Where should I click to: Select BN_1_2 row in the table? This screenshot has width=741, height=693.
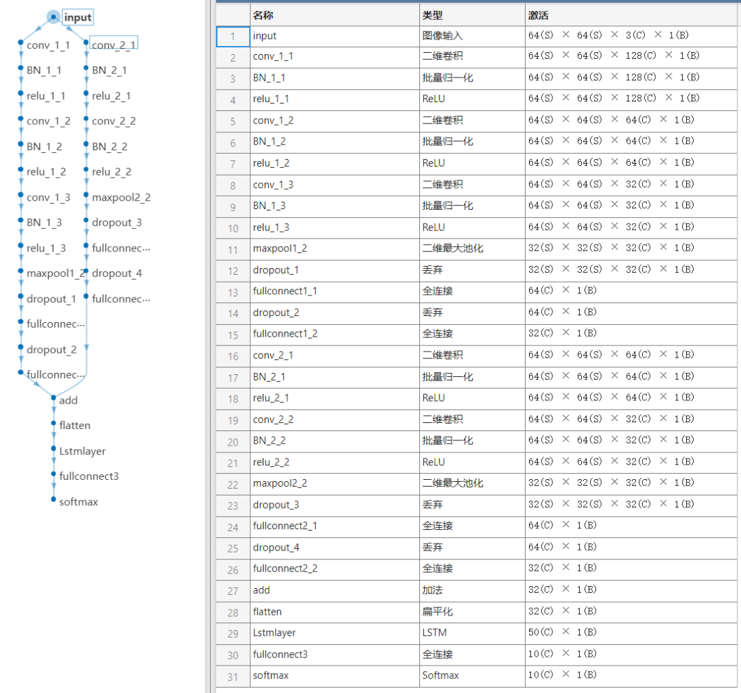476,142
